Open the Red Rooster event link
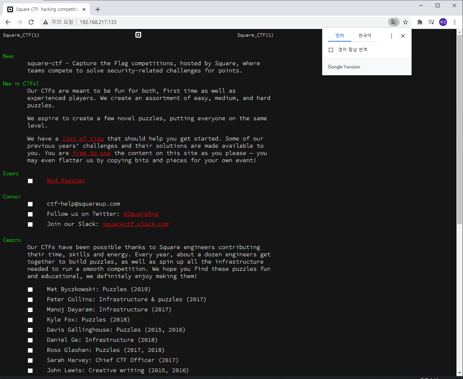This screenshot has height=379, width=463. click(66, 181)
